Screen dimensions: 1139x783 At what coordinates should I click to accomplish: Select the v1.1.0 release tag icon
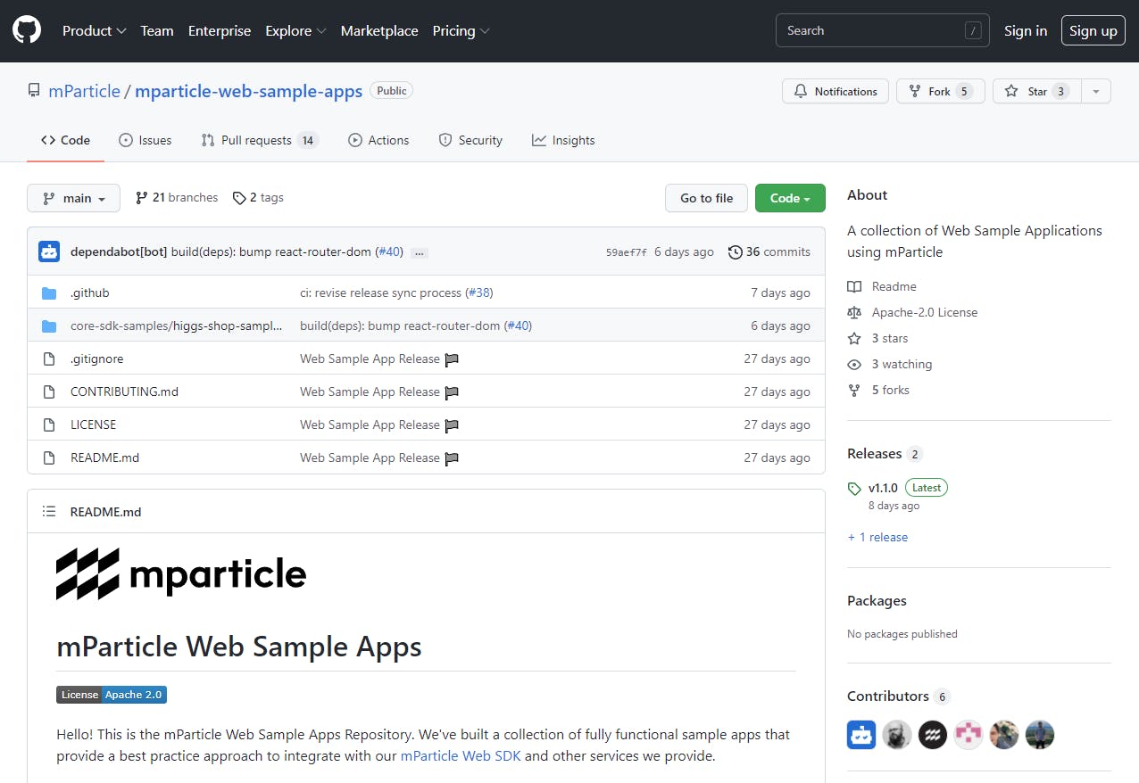pyautogui.click(x=854, y=489)
